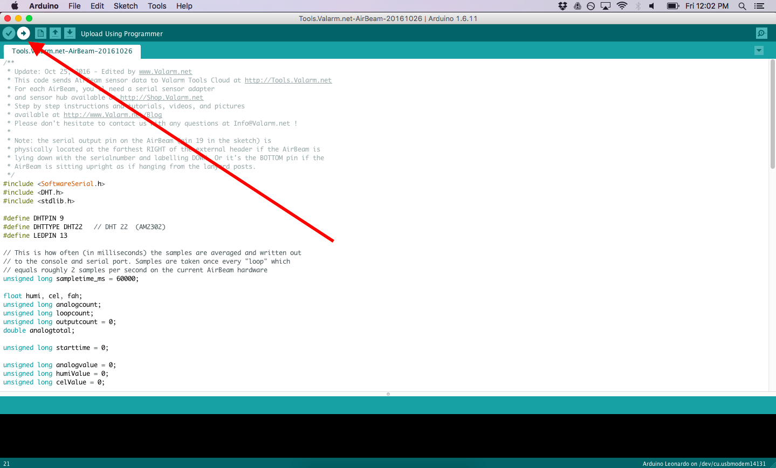Follow the www.Valarm.net link in line two
Viewport: 776px width, 468px height.
166,72
